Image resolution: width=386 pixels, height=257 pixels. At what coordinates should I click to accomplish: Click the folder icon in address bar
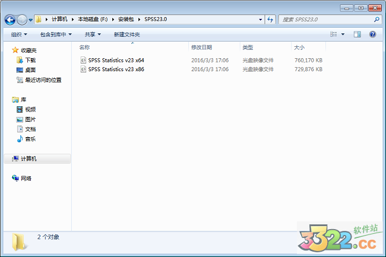pyautogui.click(x=39, y=19)
